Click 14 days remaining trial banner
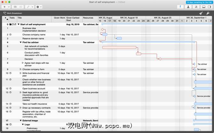 click(199, 2)
